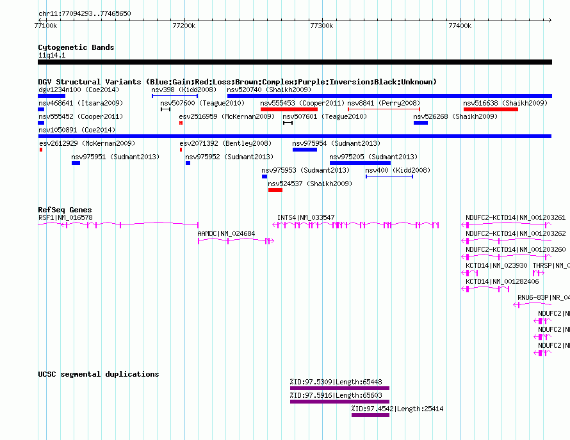Click the blue bar of nsv975205 (Sudmant2013)
The height and width of the screenshot is (440, 570).
pyautogui.click(x=360, y=163)
